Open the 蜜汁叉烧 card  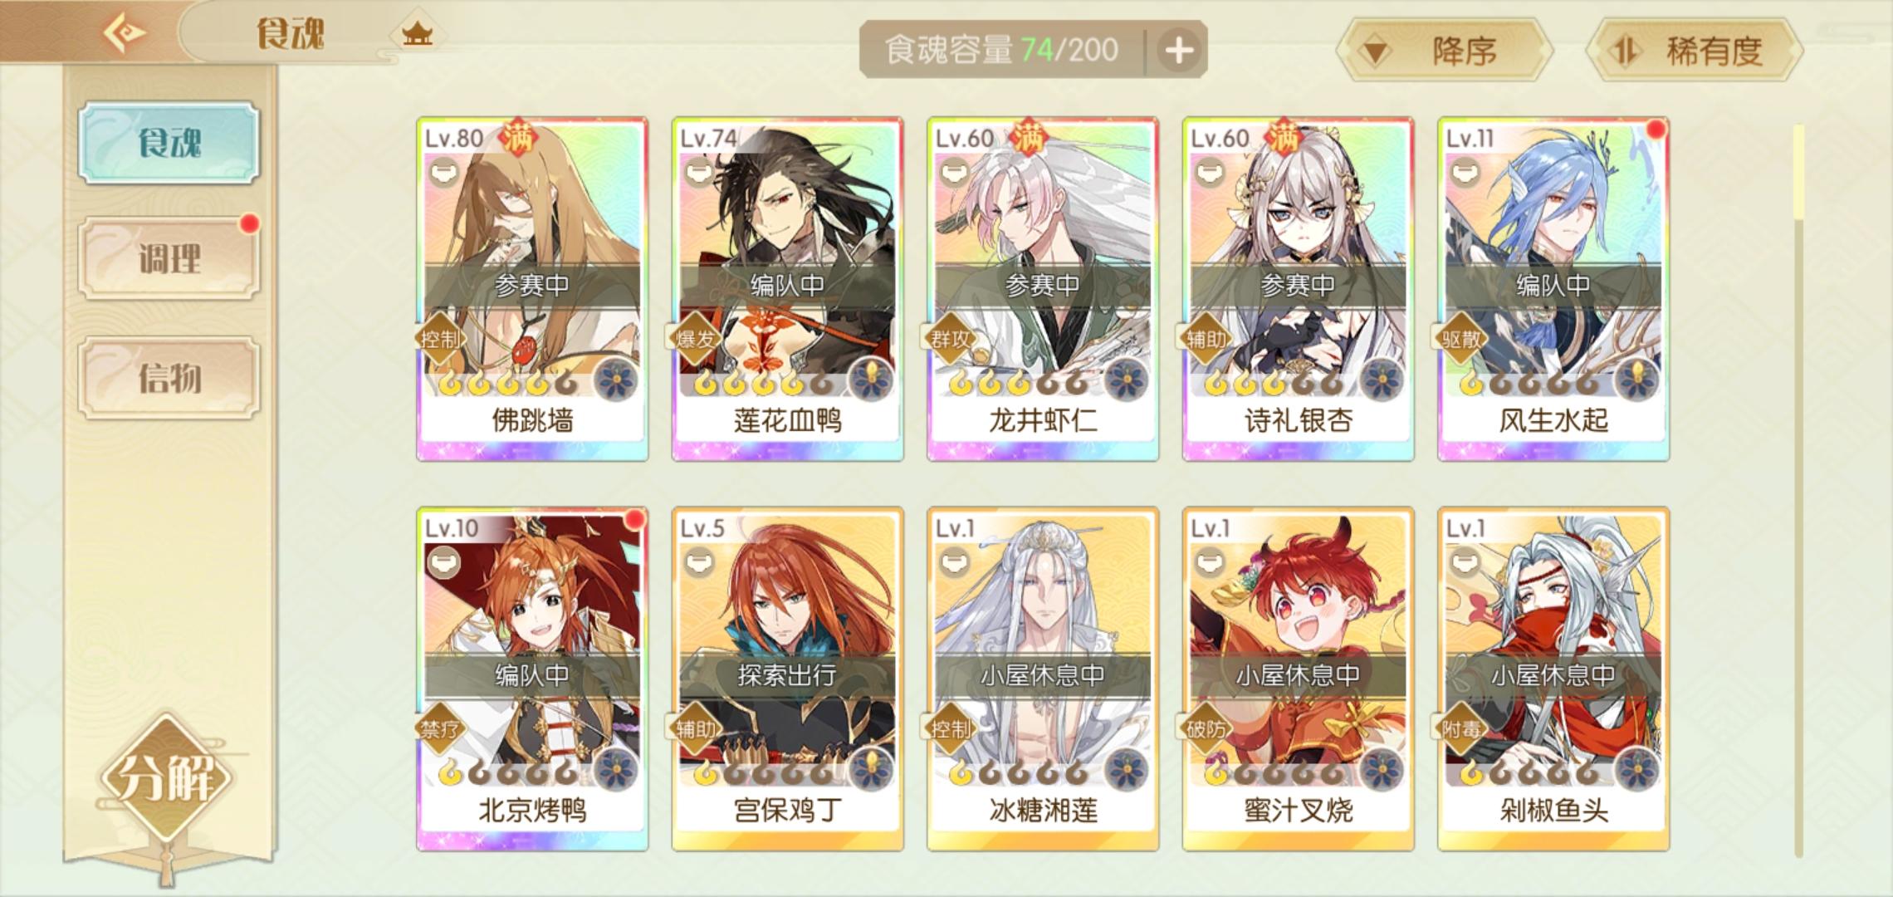click(1298, 679)
